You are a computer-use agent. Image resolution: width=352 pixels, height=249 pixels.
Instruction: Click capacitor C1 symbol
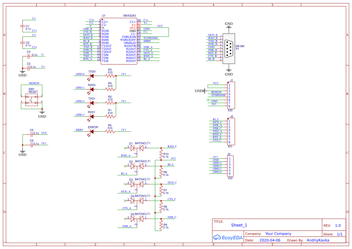coord(22,26)
